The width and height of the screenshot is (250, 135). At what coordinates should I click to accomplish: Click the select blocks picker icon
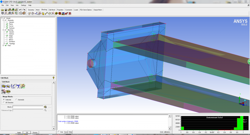click(45, 107)
